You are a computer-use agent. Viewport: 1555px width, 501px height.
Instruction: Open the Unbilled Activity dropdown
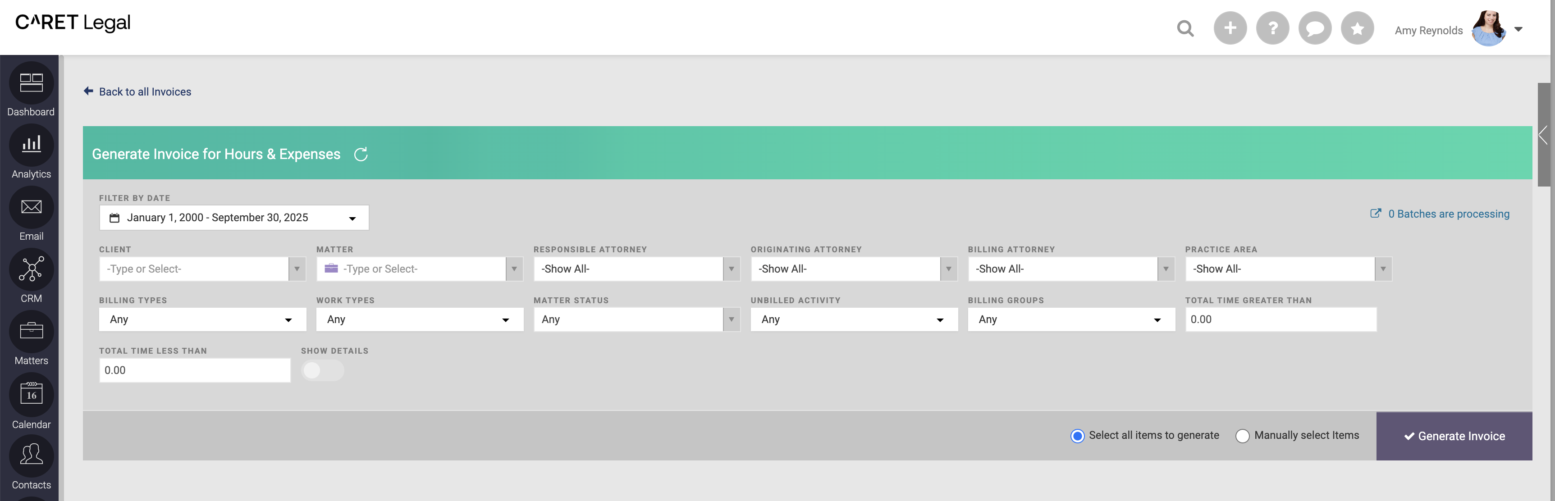point(854,319)
